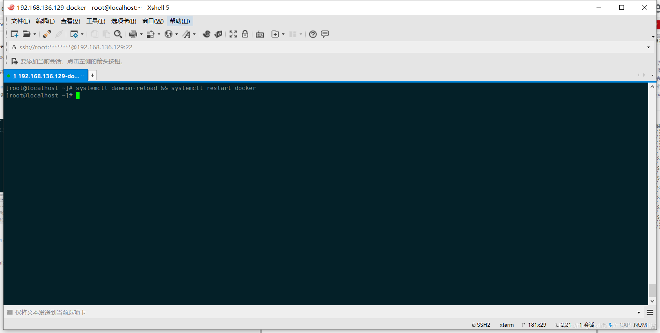Screen dimensions: 660x333
Task: Add a new tab with plus button
Action: [92, 75]
